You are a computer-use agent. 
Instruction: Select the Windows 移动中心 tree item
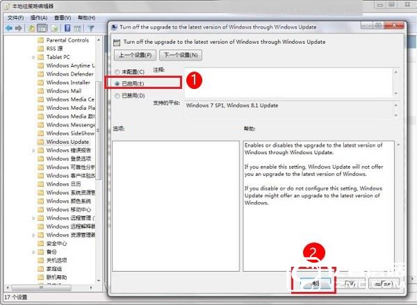pyautogui.click(x=69, y=210)
